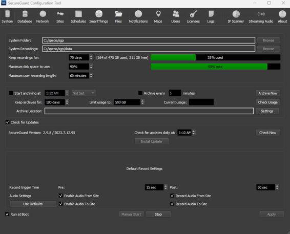Image resolution: width=290 pixels, height=234 pixels.
Task: Open the Sites camera icon
Action: [60, 14]
